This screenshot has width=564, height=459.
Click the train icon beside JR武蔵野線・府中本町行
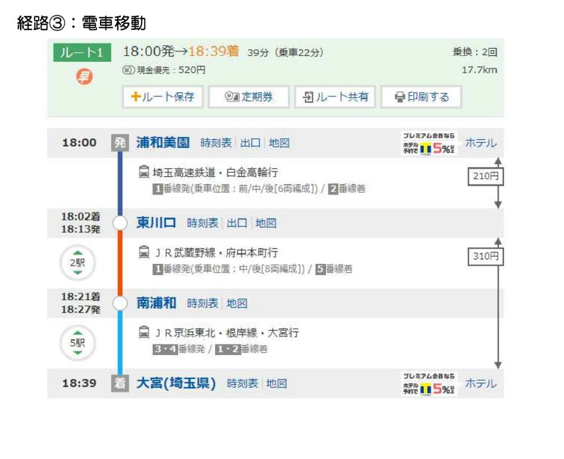143,252
